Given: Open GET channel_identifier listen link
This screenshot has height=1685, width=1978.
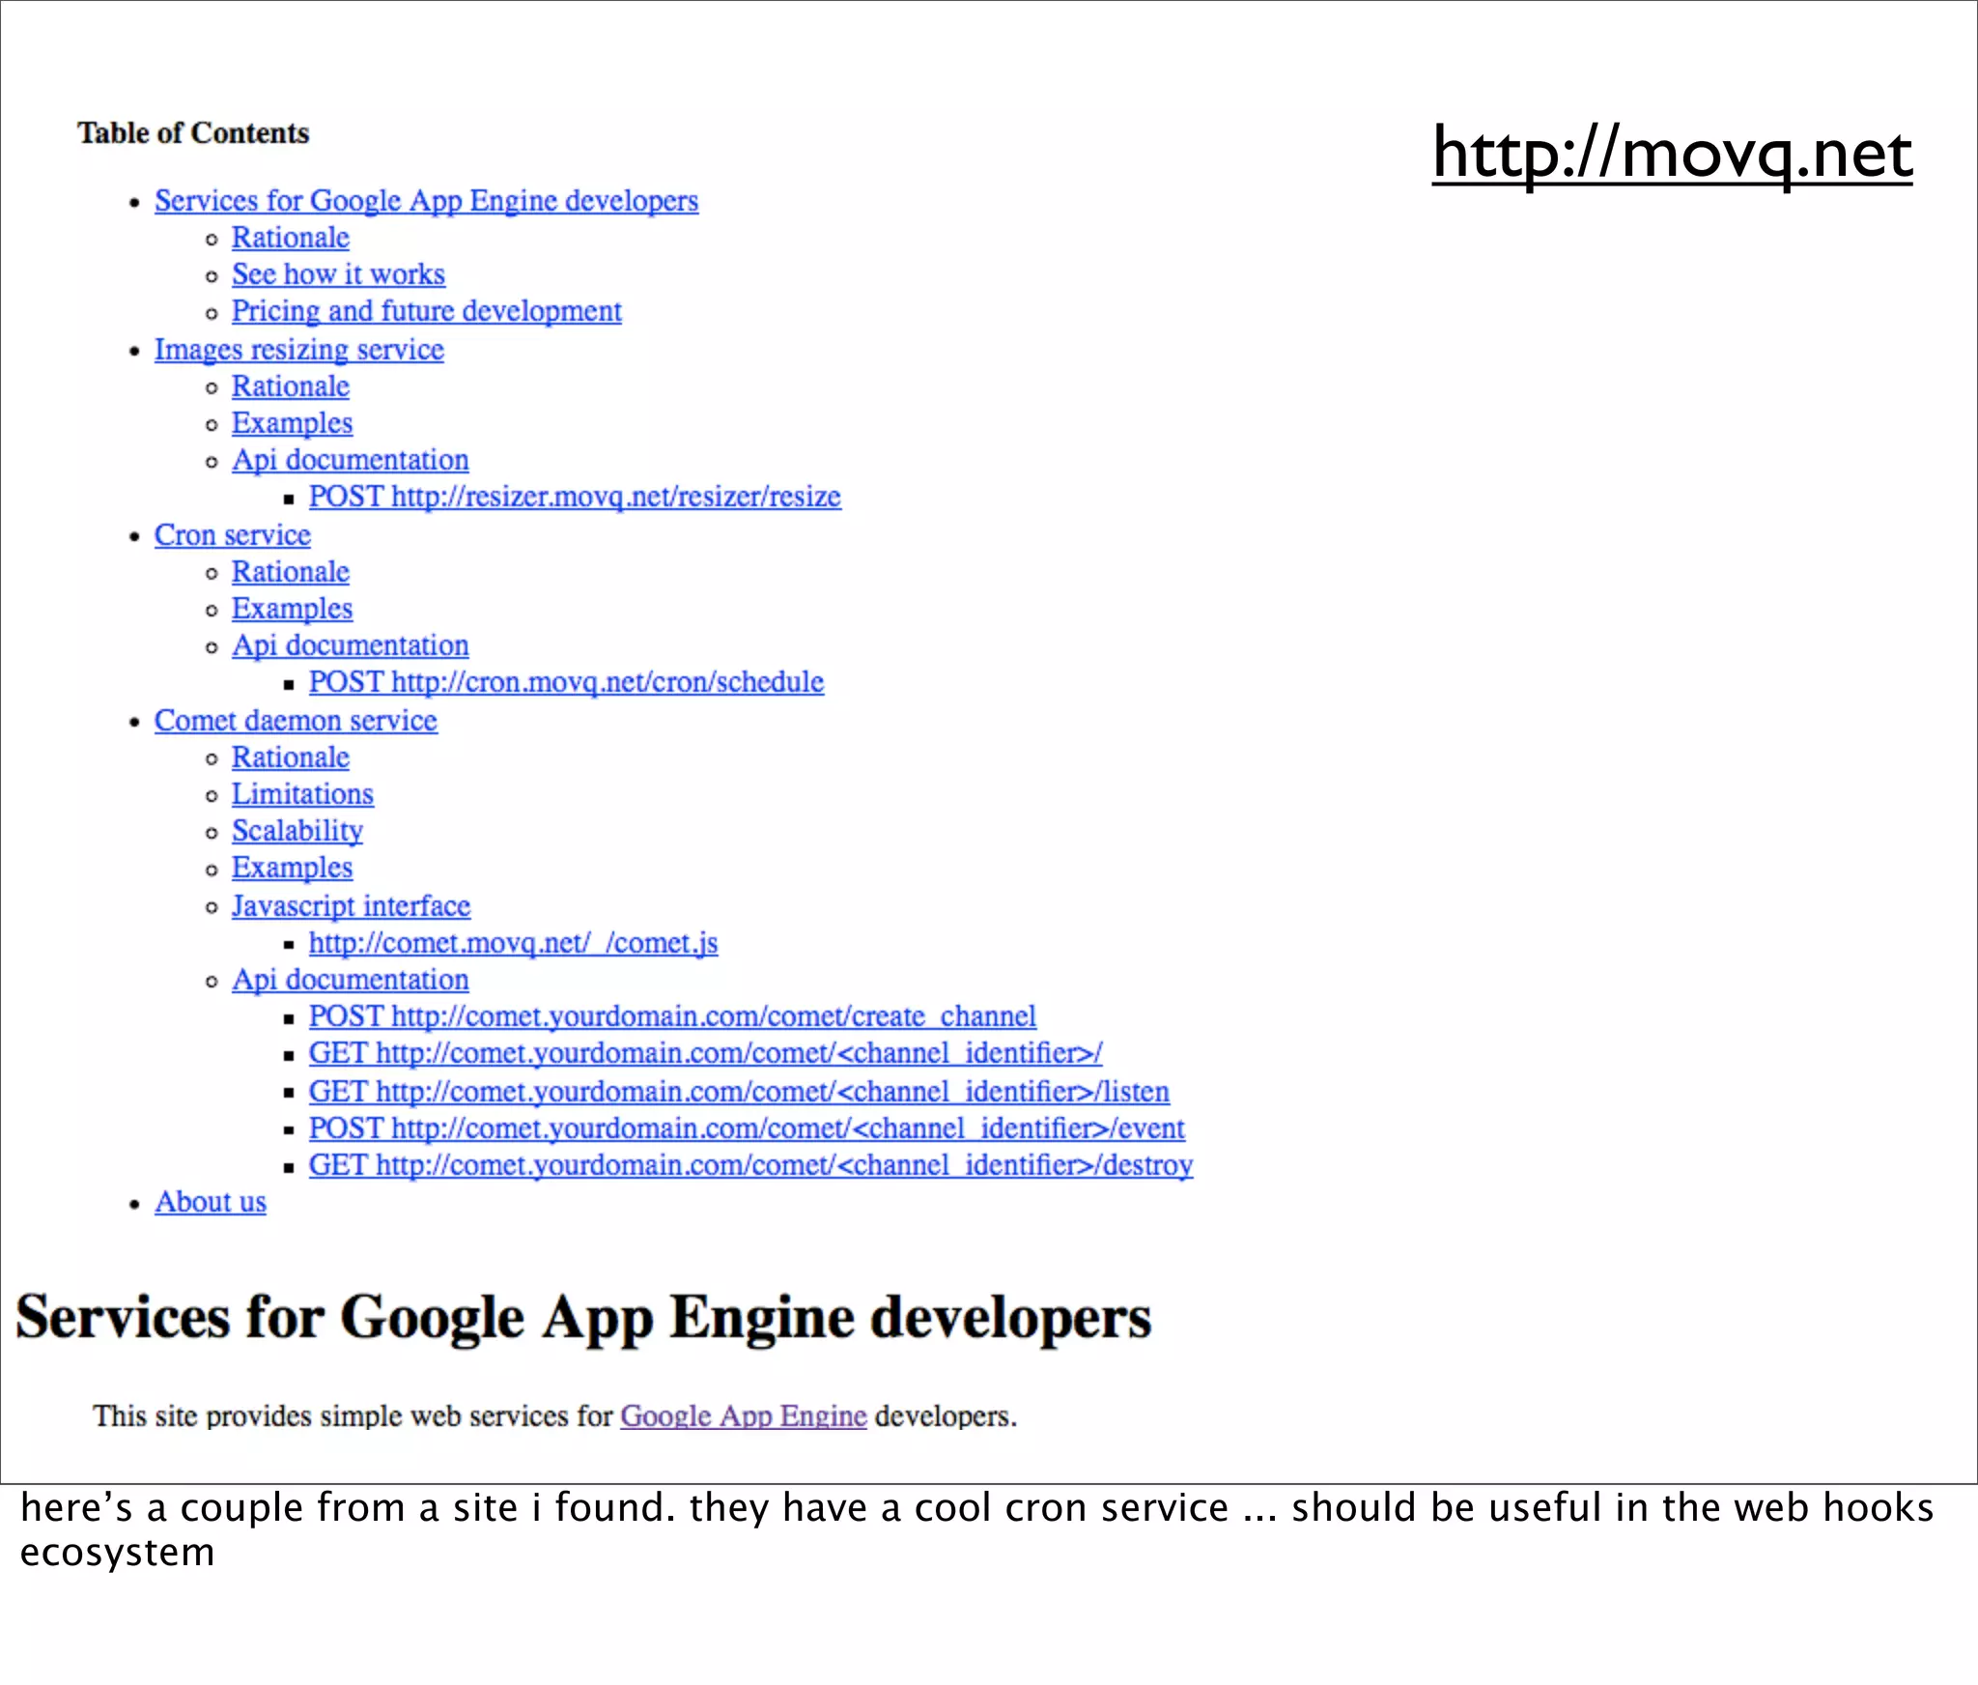Looking at the screenshot, I should [739, 1092].
